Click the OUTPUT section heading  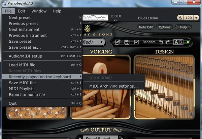(x=101, y=130)
